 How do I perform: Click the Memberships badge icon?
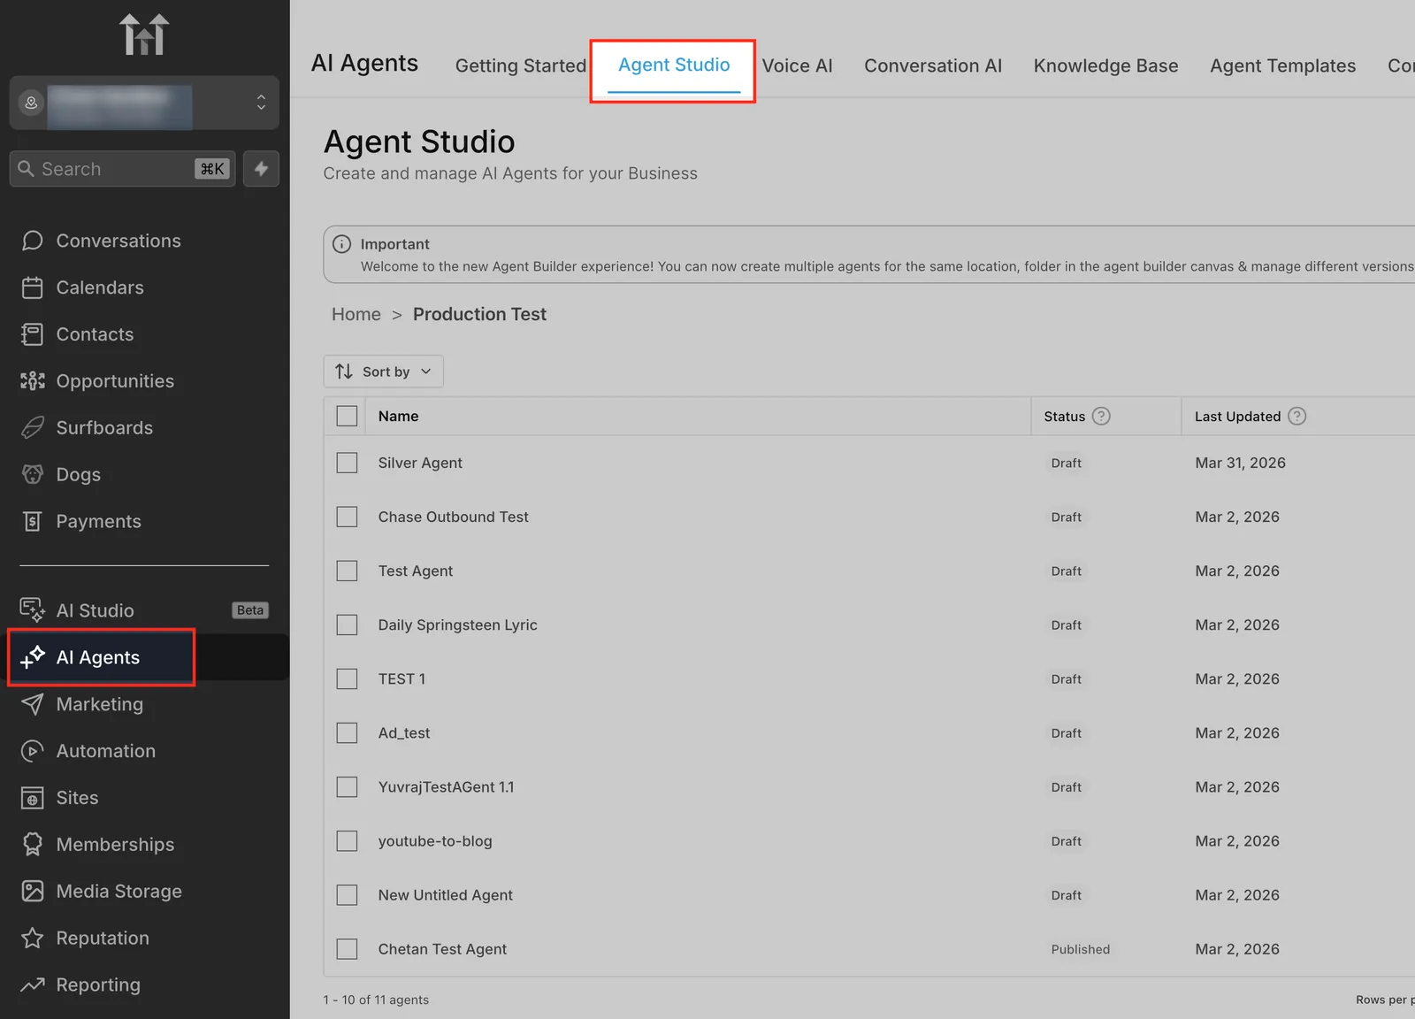click(x=33, y=845)
